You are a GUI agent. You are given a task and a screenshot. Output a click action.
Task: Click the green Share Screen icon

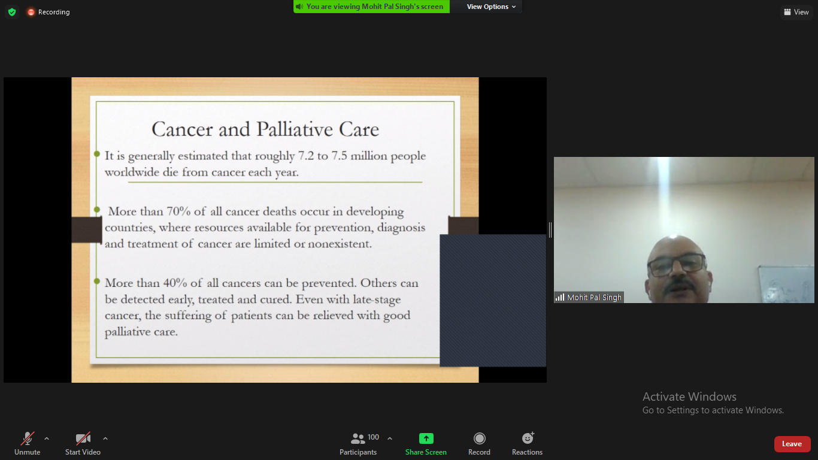(426, 438)
